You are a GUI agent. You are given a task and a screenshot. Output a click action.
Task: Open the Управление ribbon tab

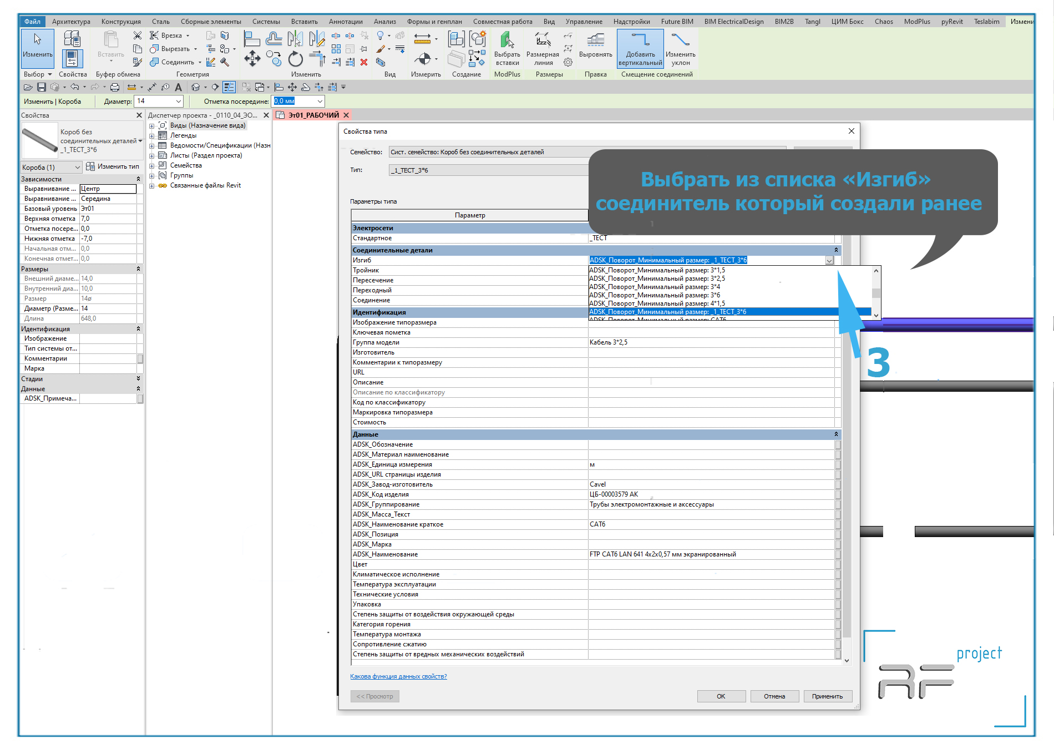pyautogui.click(x=584, y=22)
